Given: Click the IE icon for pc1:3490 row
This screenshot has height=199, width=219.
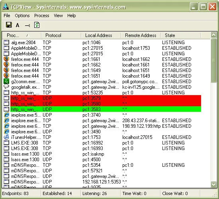Looking at the screenshot, I should tap(6, 132).
